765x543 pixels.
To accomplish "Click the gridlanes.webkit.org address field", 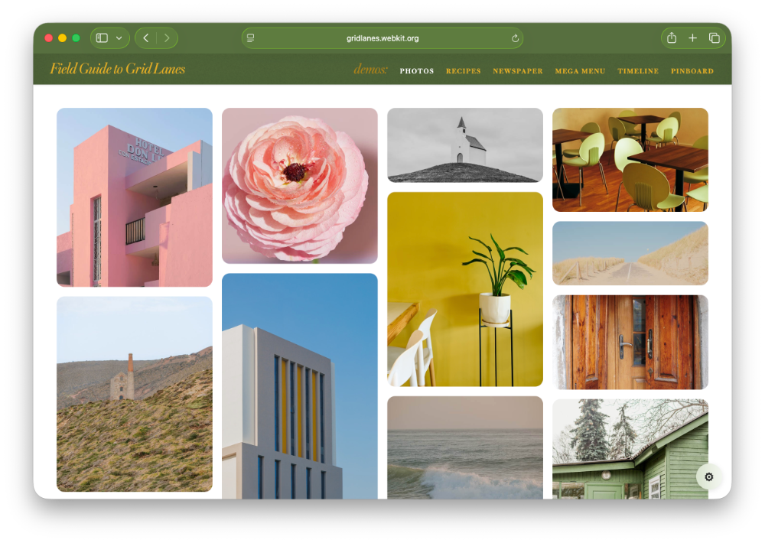I will pos(382,38).
